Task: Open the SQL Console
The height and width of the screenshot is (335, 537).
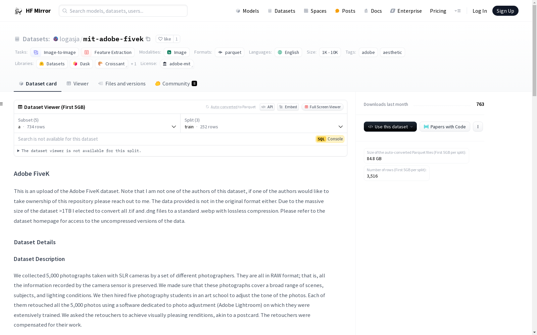Action: tap(330, 139)
